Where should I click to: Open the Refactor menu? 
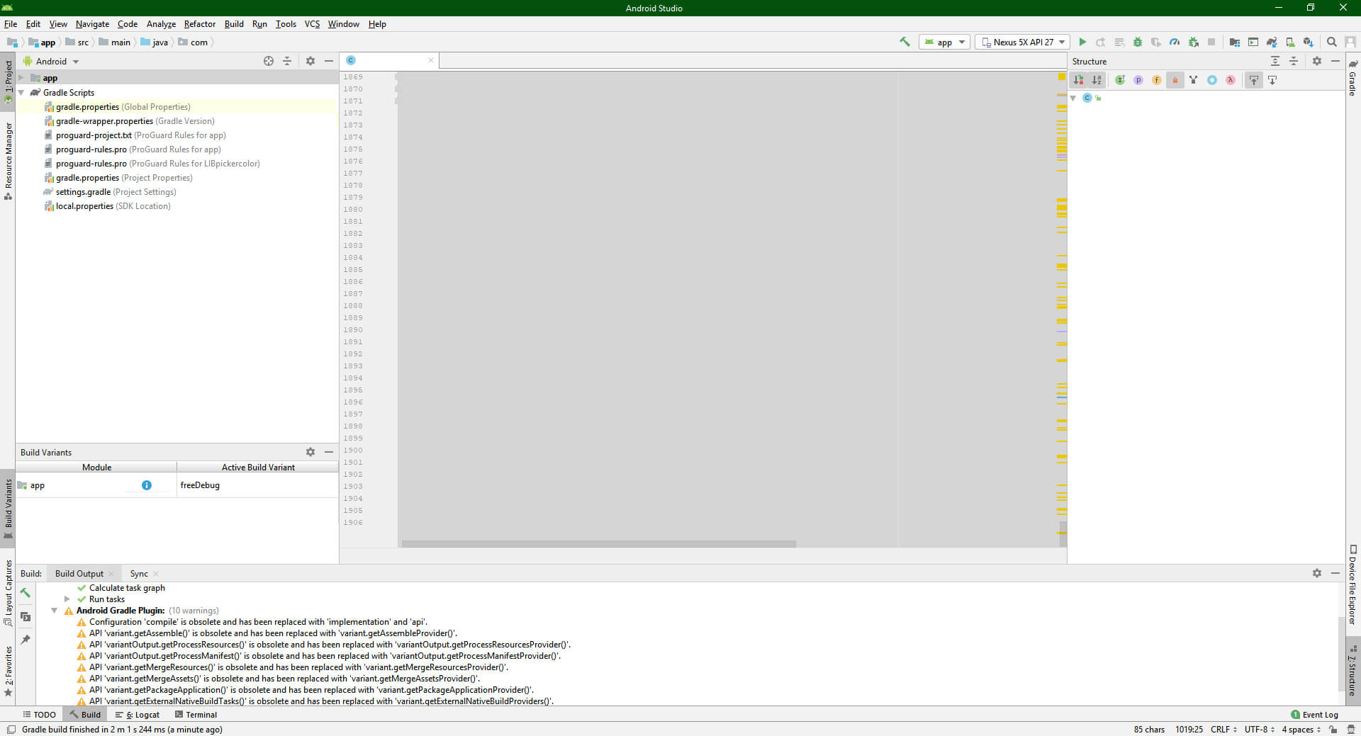199,23
